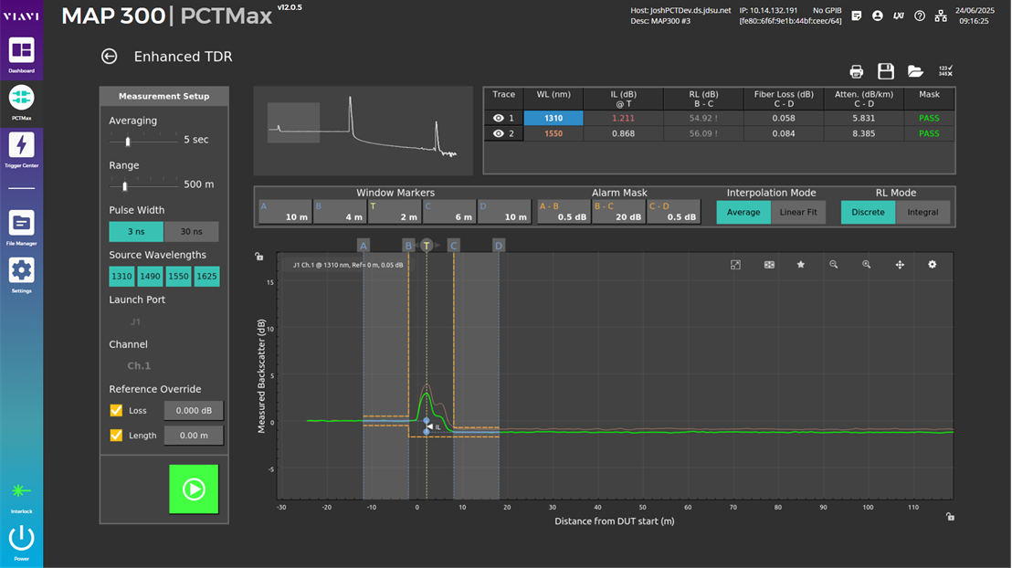Screen dimensions: 1012x568
Task: Switch interpolation mode to Linear Fit
Action: (799, 212)
